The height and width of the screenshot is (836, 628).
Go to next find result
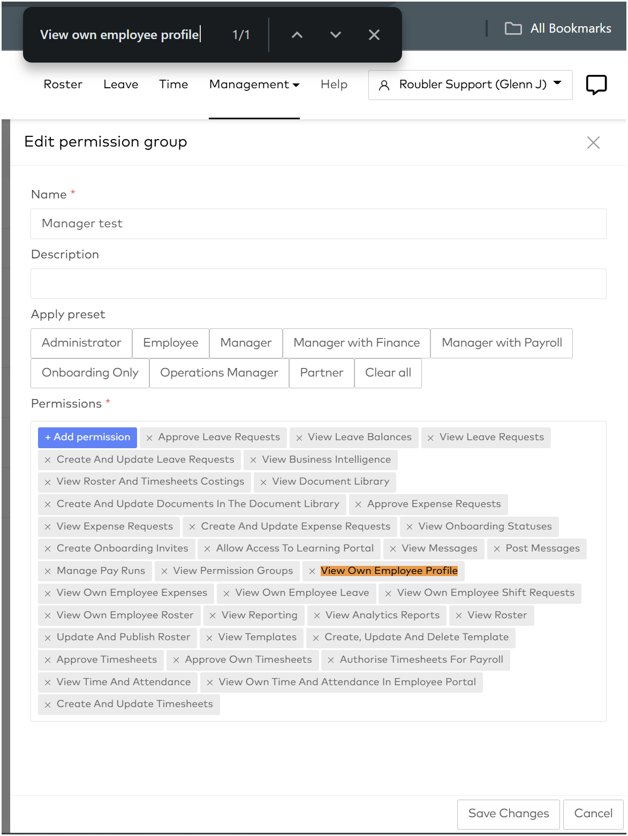(336, 35)
